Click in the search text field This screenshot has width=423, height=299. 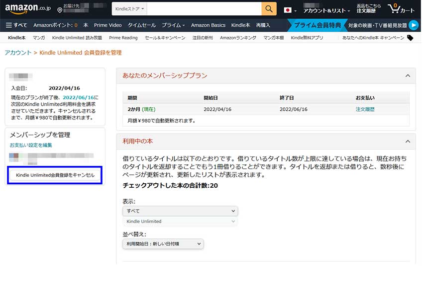(x=204, y=9)
